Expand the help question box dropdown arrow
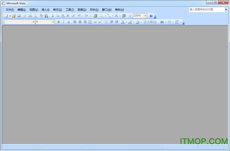 [226, 10]
